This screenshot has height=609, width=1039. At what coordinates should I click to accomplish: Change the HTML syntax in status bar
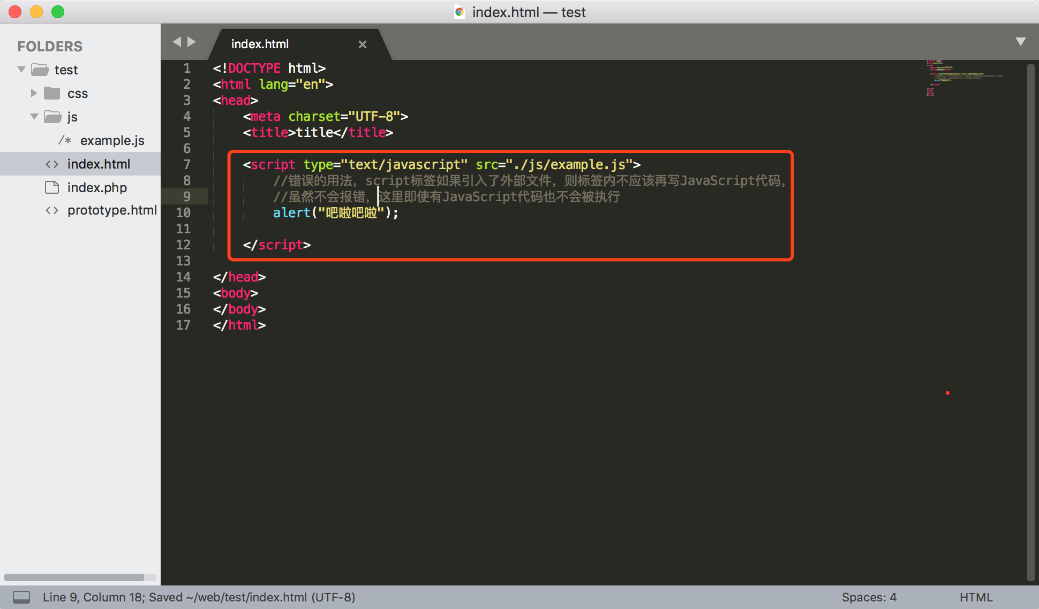pos(976,597)
